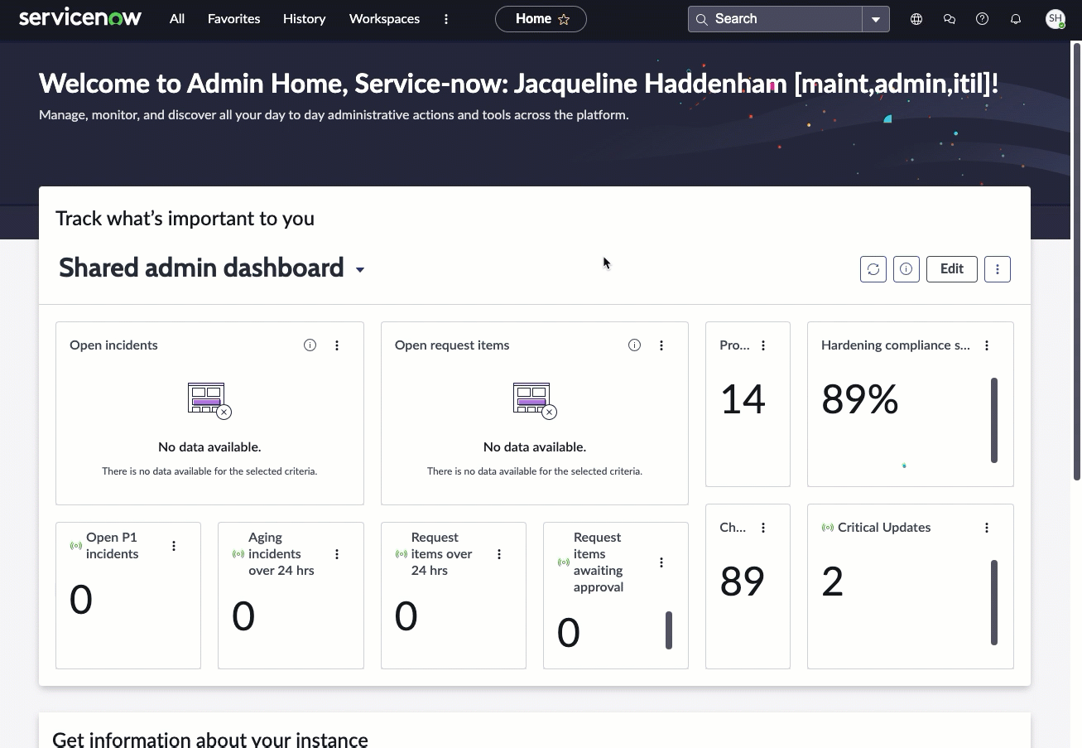Favorite the Home page star
This screenshot has height=748, width=1082.
click(x=564, y=19)
